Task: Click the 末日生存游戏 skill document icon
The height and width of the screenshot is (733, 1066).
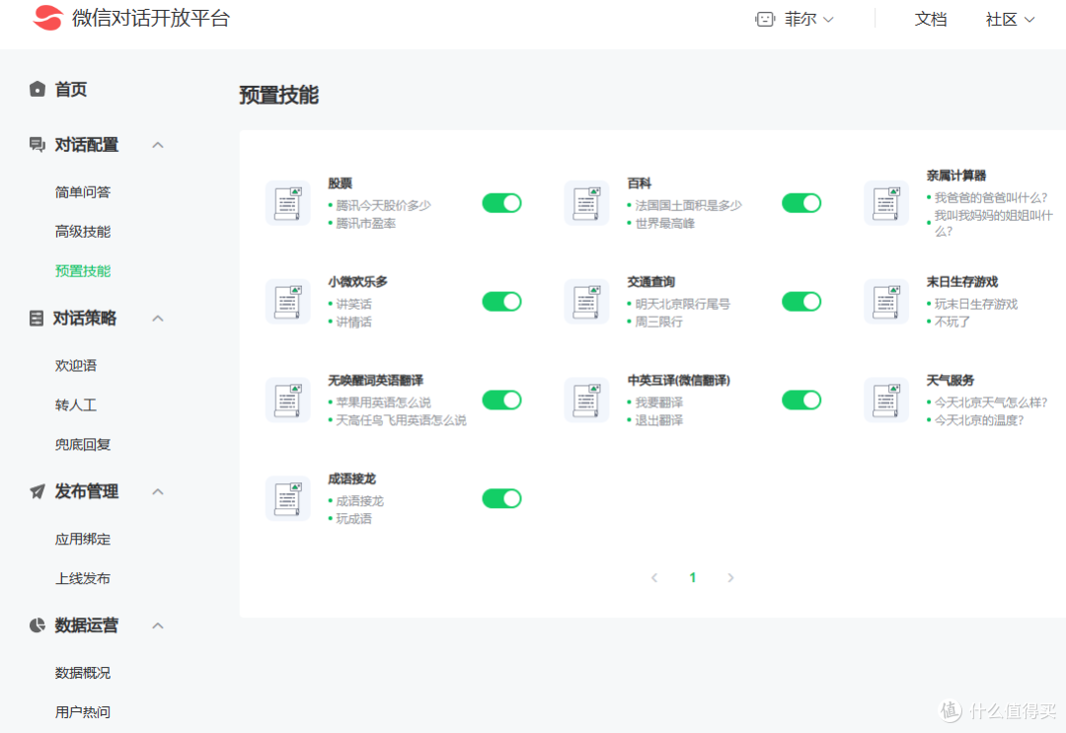Action: point(885,301)
